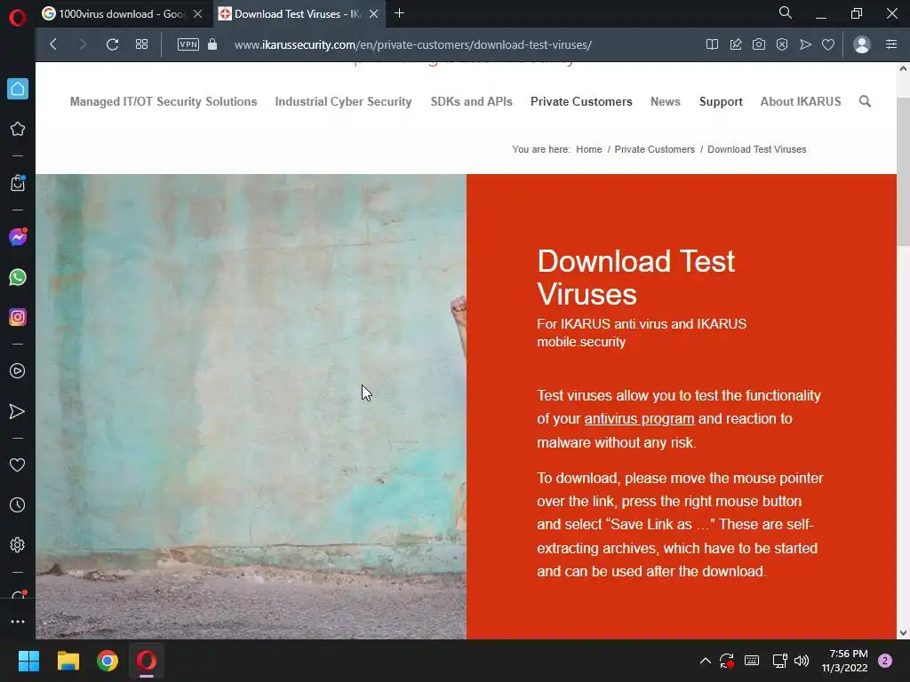Open File Explorer from taskbar

click(68, 661)
